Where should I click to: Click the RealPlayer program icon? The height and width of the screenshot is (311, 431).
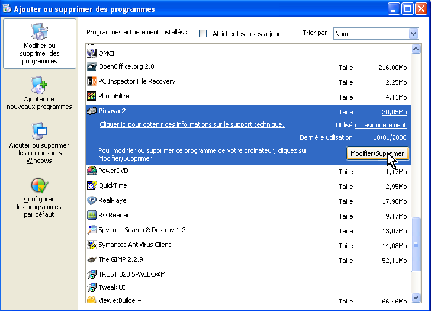tap(92, 200)
